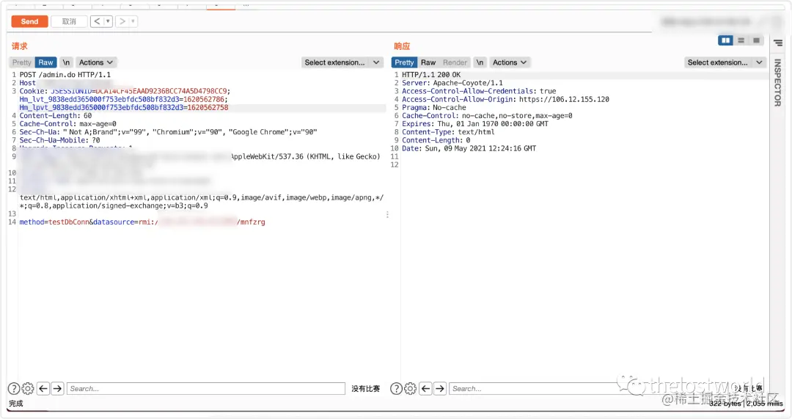
Task: Toggle response non-printable characters \n button
Action: (x=480, y=62)
